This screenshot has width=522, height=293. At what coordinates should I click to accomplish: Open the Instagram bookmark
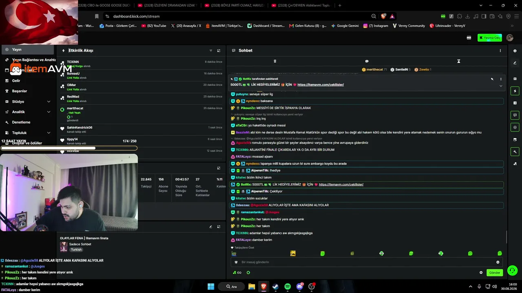(376, 26)
